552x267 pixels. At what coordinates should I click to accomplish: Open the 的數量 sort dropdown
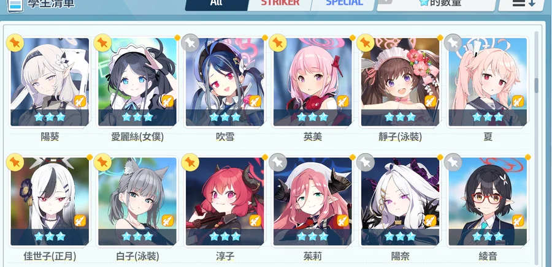pyautogui.click(x=437, y=4)
